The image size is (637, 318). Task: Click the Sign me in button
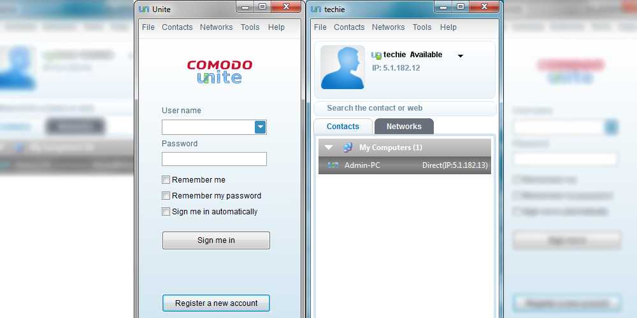216,240
